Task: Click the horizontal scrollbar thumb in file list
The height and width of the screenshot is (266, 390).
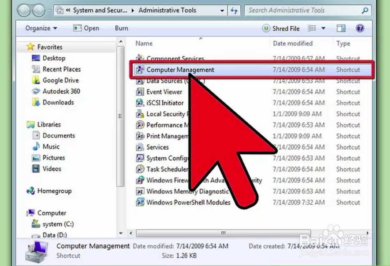Action: (x=223, y=233)
